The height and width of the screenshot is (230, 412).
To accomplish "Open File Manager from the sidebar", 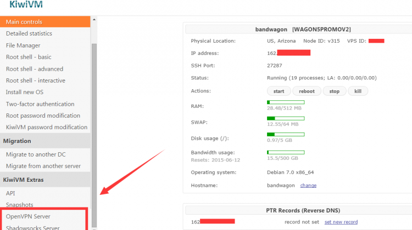I will 23,45.
